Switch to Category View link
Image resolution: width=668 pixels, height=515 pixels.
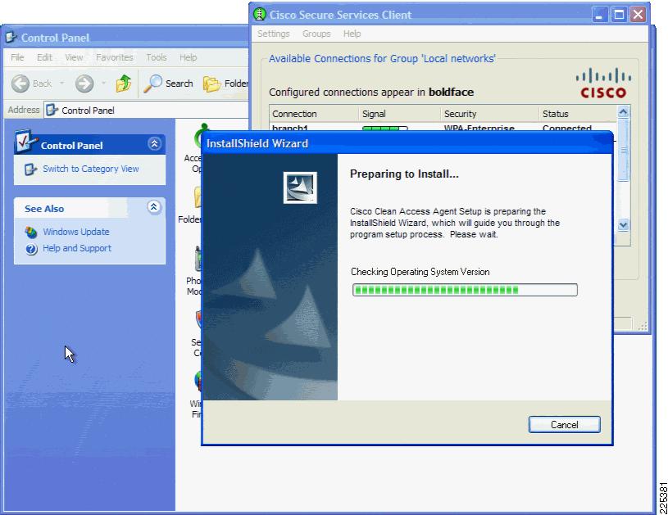pyautogui.click(x=91, y=169)
